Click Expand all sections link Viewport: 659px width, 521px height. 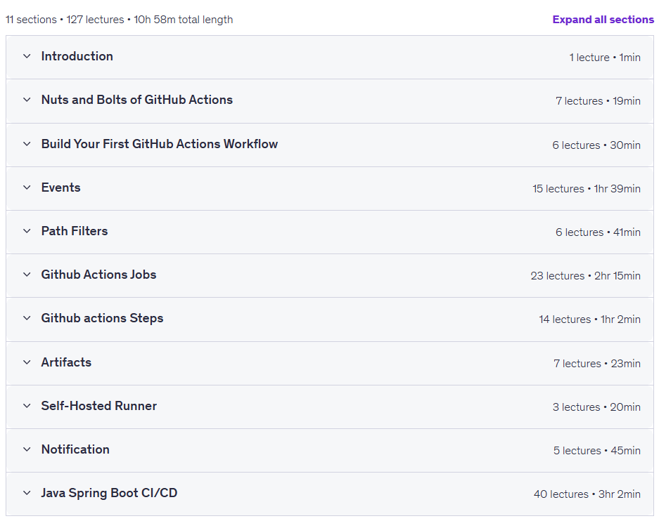tap(603, 20)
